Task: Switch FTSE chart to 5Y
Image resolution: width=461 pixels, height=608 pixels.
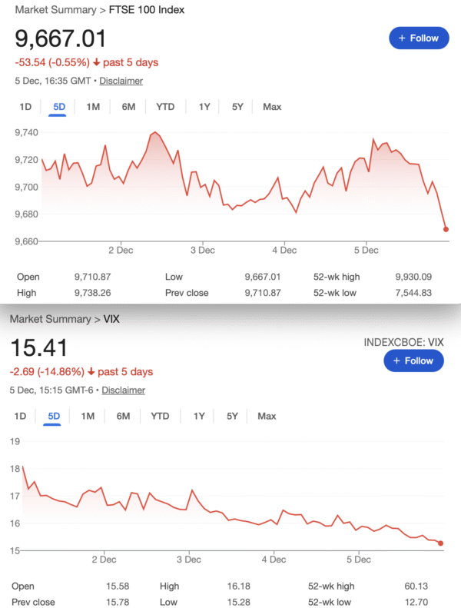Action: pyautogui.click(x=237, y=107)
